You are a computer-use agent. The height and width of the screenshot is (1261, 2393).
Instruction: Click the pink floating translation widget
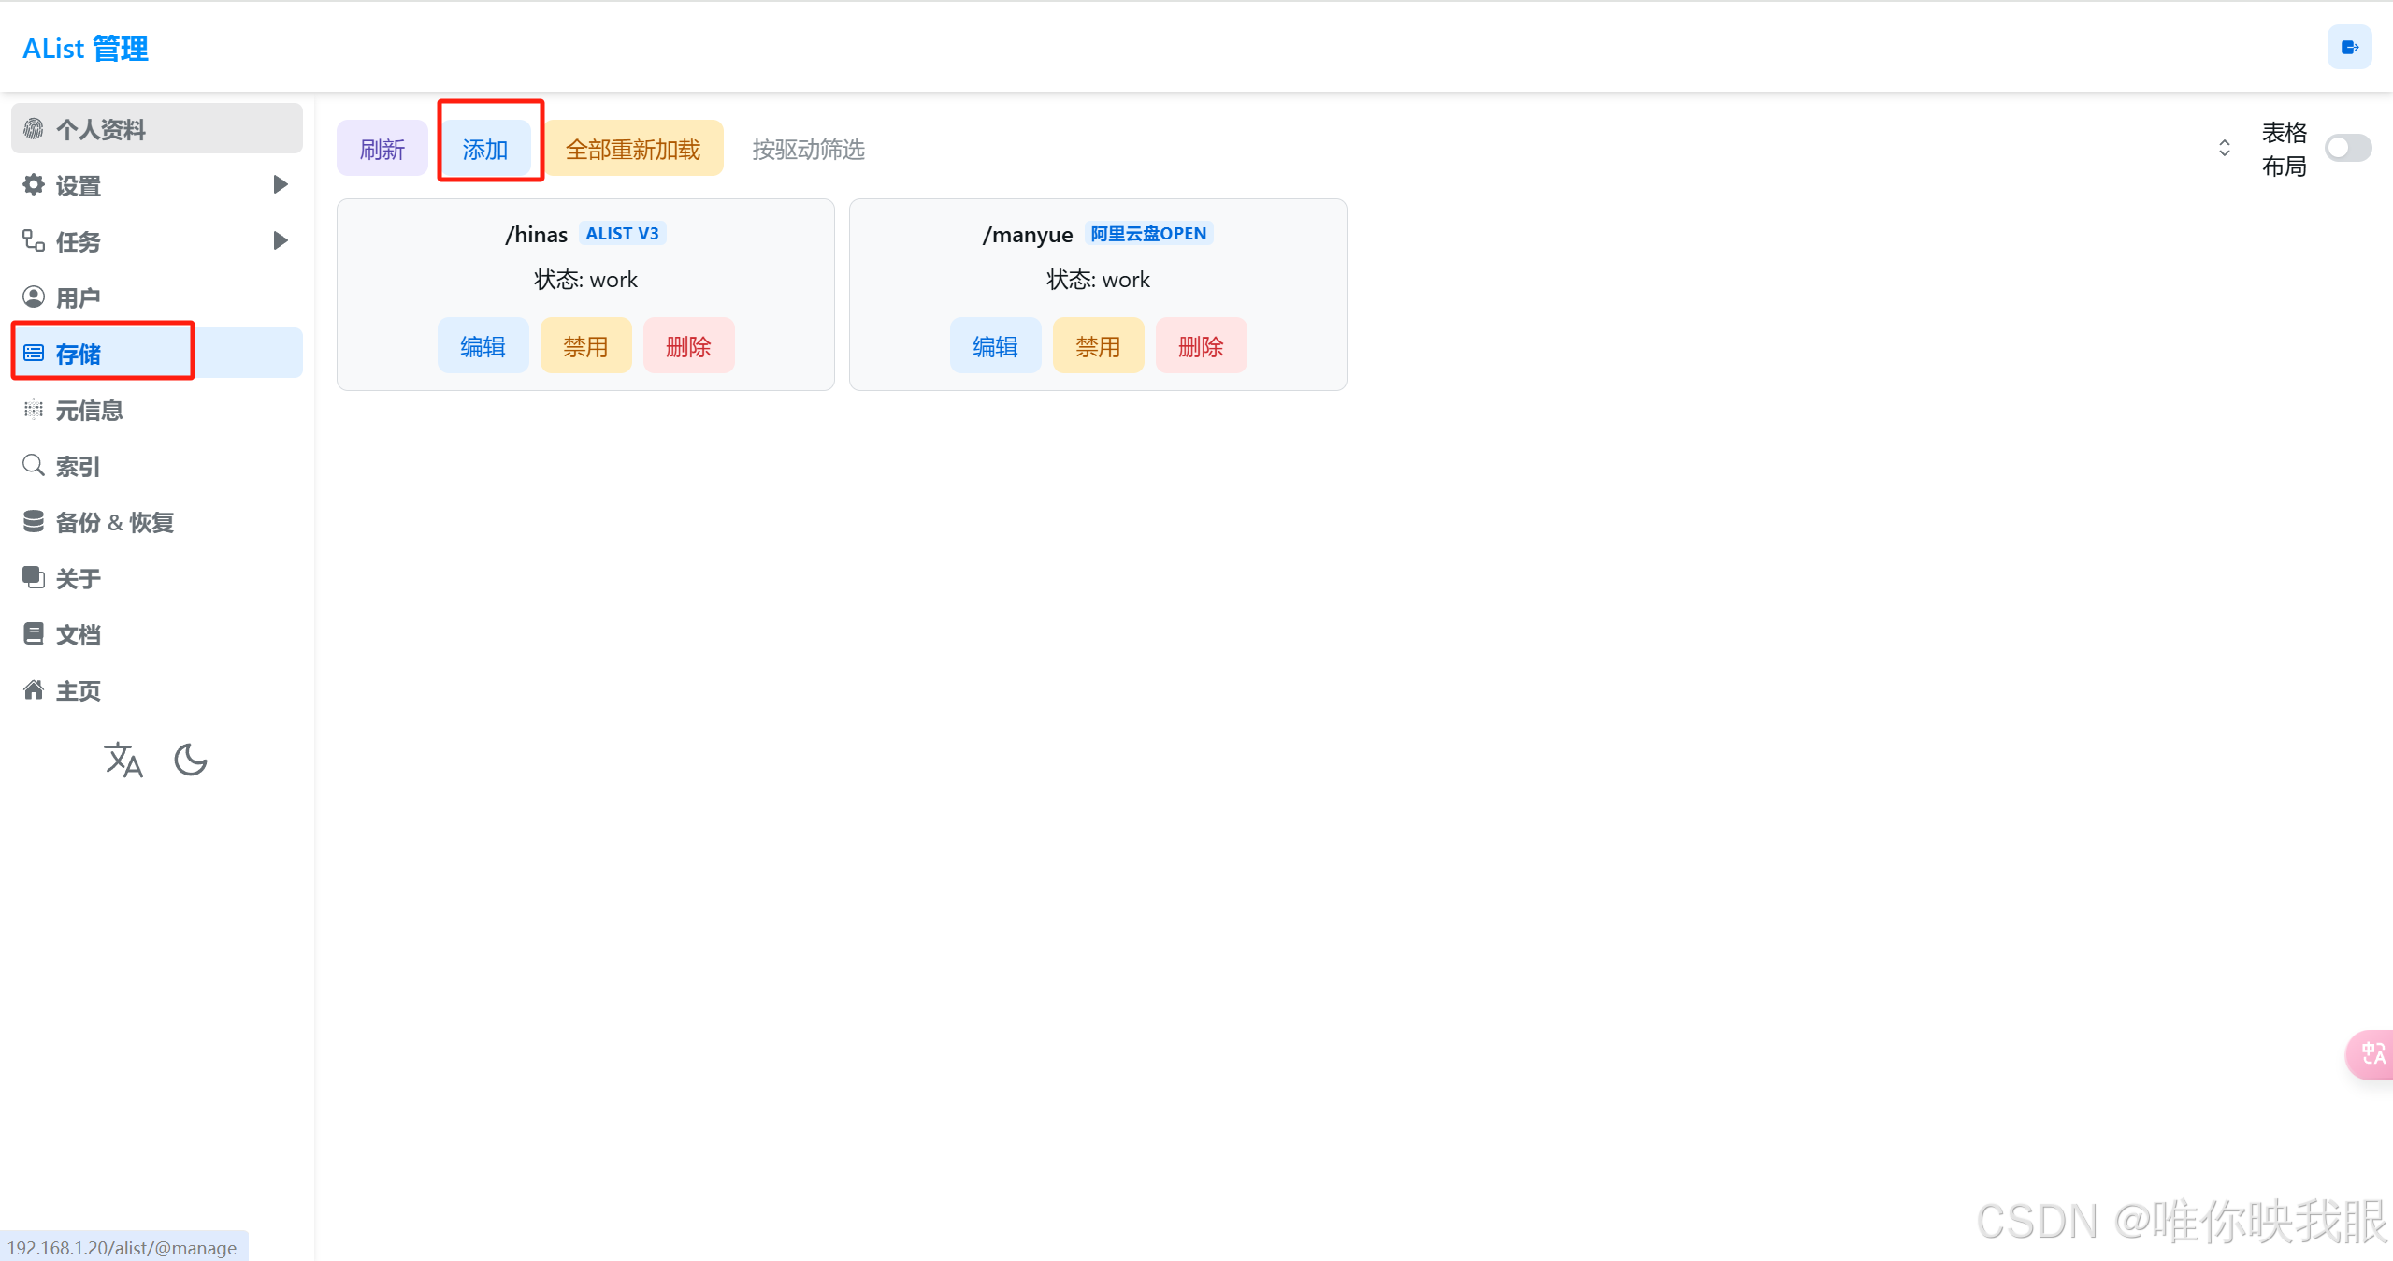2372,1054
